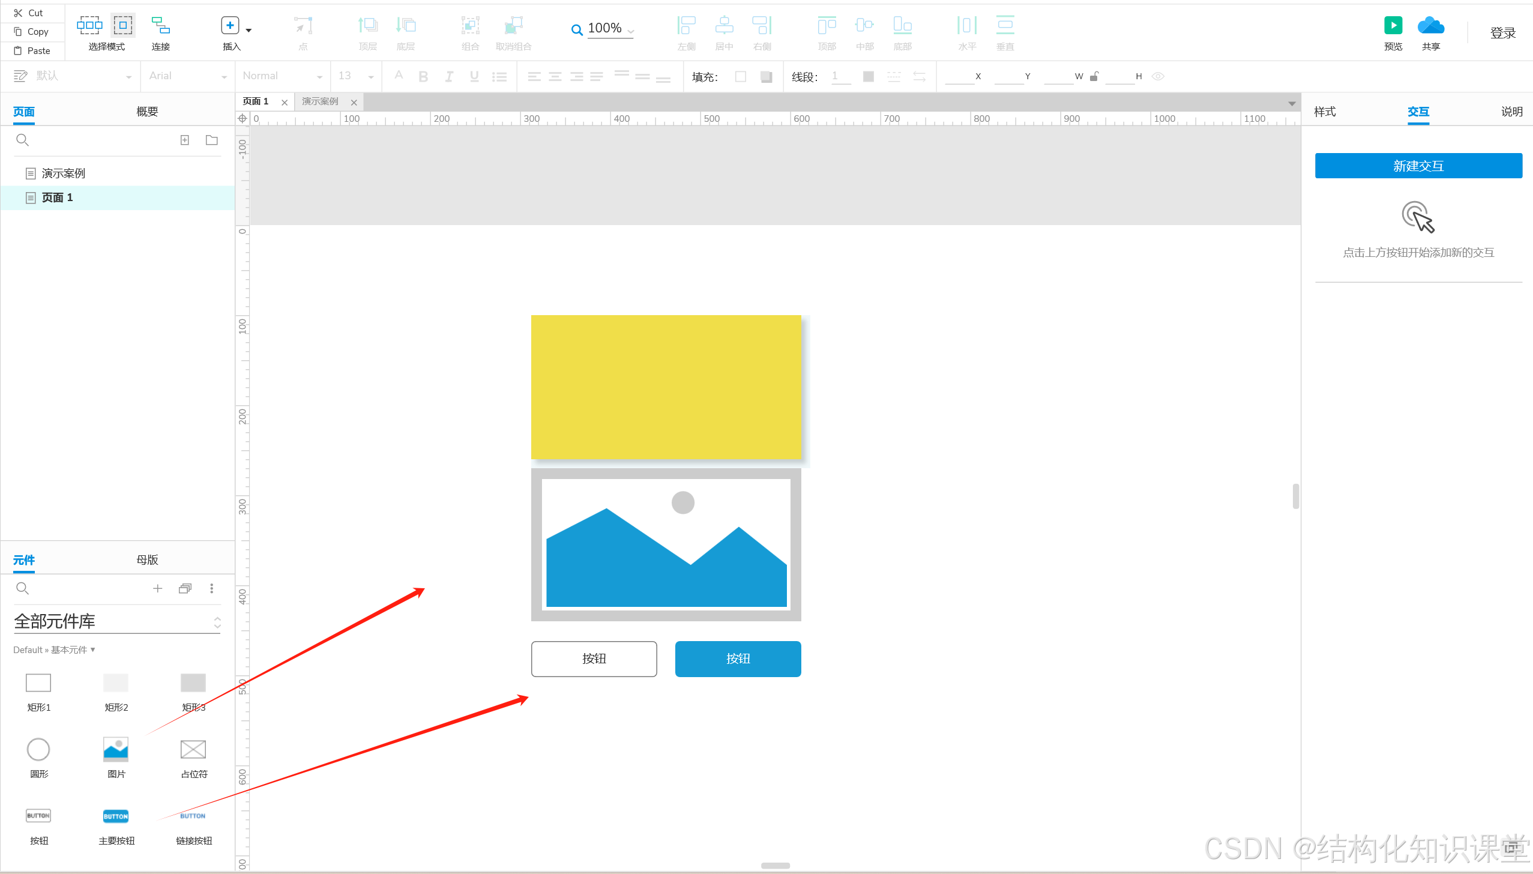Open the text color picker
Viewport: 1533px width, 874px height.
click(399, 76)
